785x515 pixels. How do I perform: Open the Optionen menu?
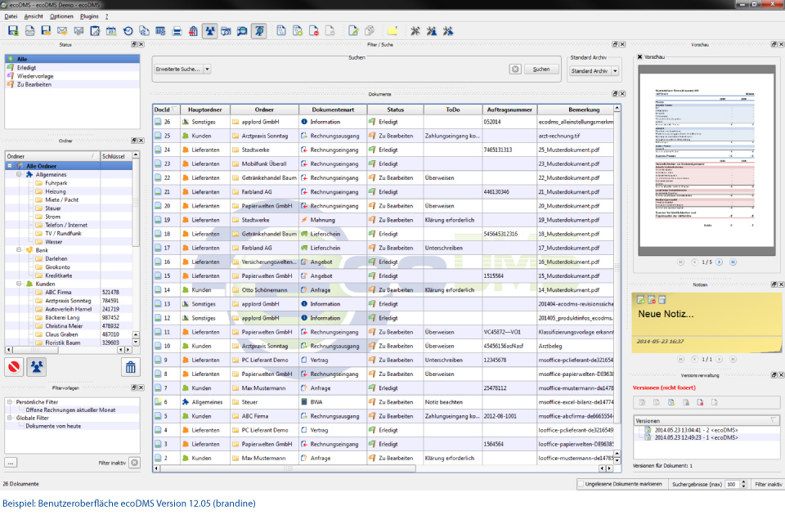[61, 16]
